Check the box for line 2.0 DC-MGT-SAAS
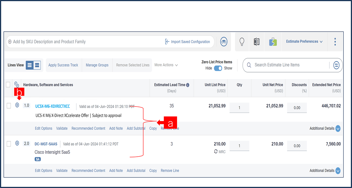The image size is (352, 188). (x=9, y=144)
